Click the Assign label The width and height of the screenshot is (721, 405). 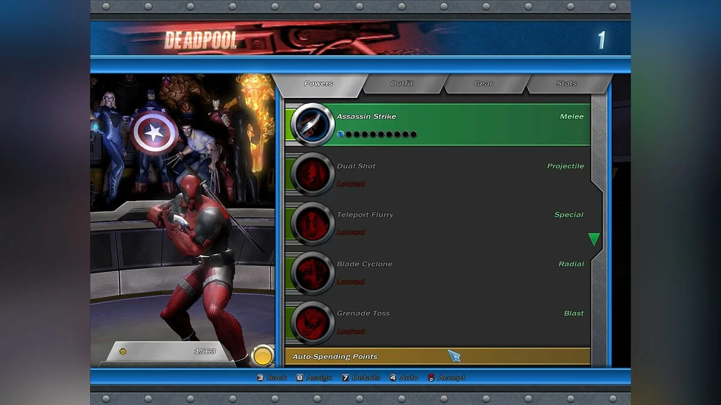(319, 377)
